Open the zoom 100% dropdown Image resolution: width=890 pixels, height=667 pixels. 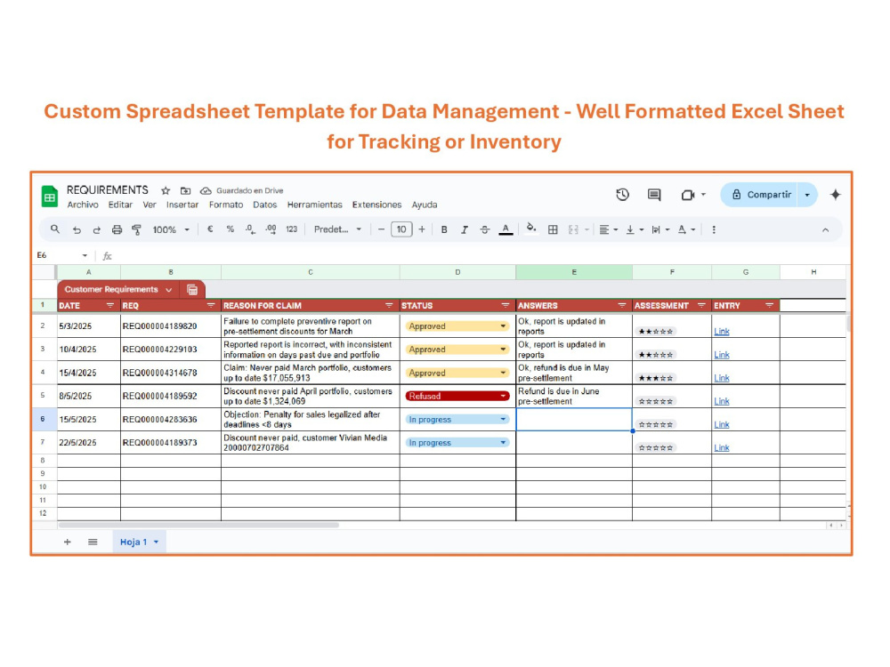170,229
